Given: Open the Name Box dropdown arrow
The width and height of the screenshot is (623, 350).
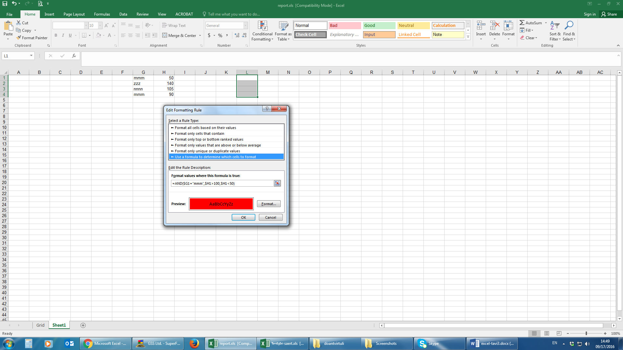Looking at the screenshot, I should 31,56.
